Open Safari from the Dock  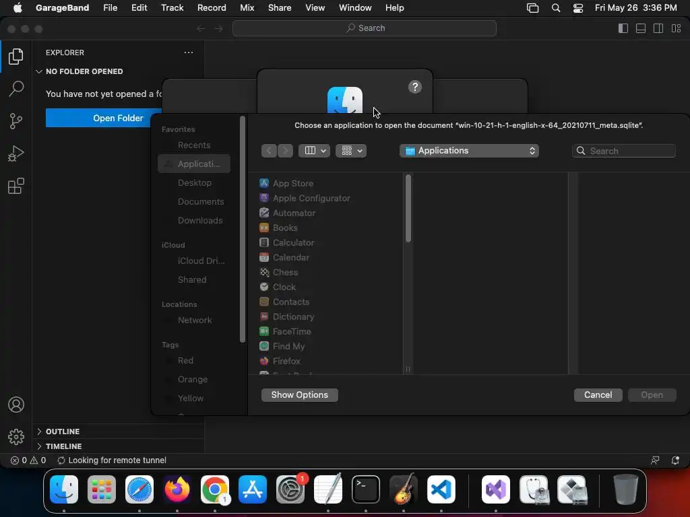pyautogui.click(x=139, y=489)
